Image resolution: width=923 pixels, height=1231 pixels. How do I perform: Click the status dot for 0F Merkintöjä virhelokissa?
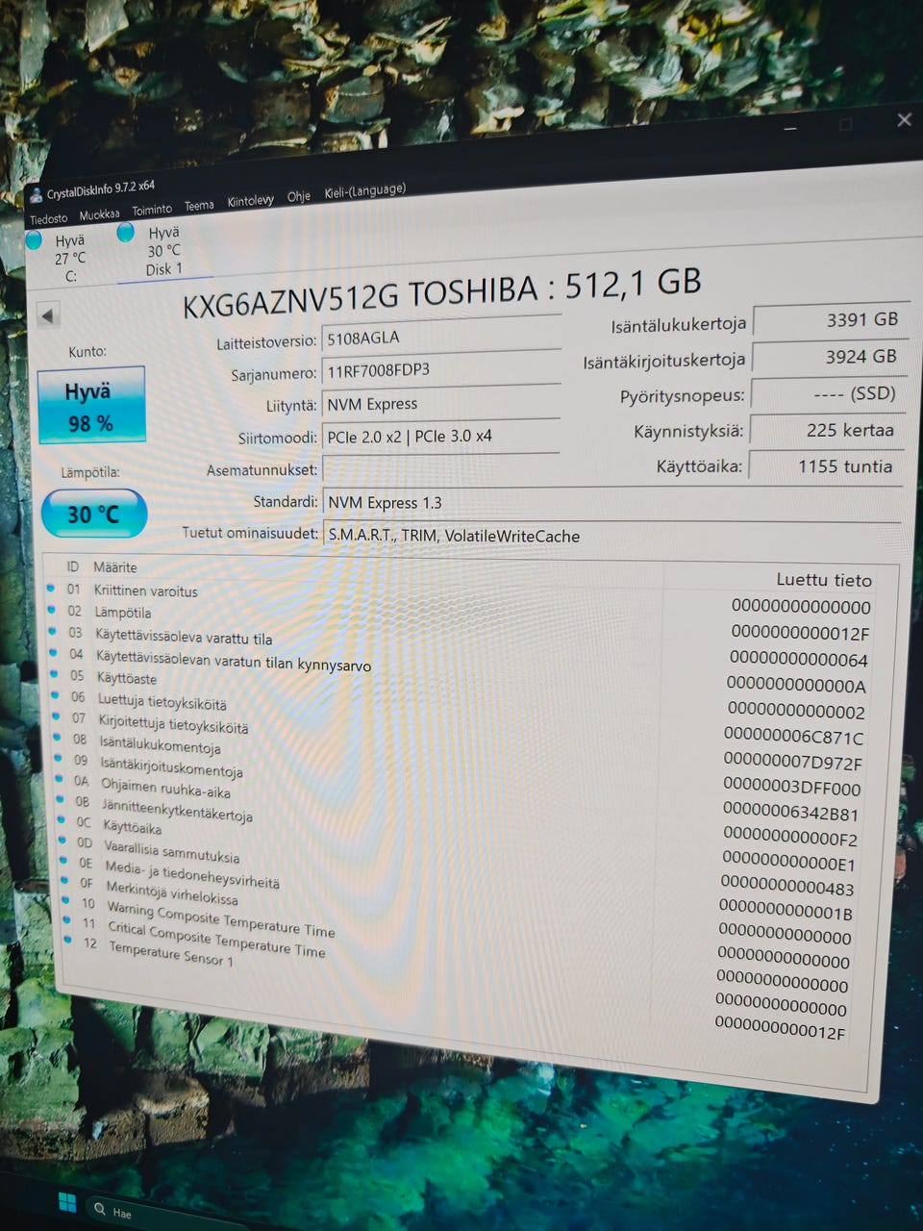64,881
